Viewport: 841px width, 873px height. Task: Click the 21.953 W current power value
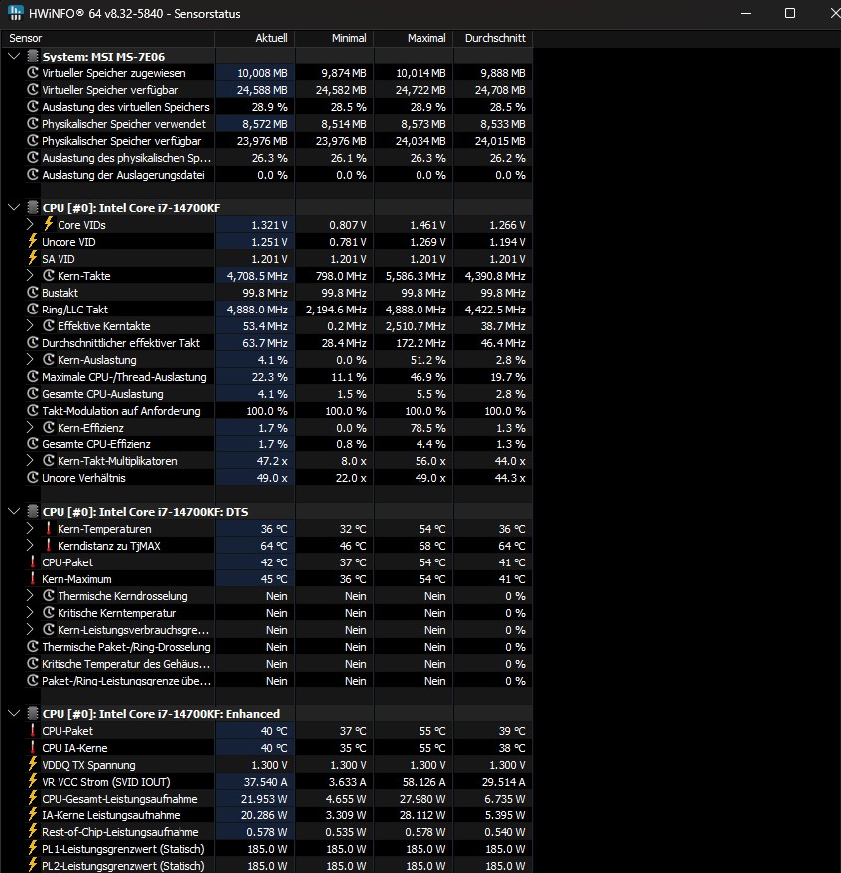click(x=263, y=799)
